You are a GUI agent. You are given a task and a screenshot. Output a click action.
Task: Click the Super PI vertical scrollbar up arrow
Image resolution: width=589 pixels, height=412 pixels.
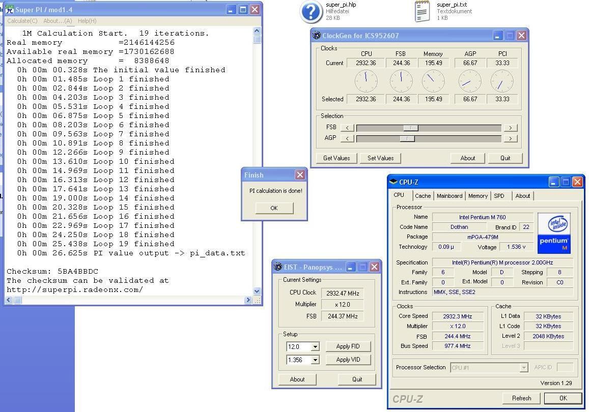click(x=257, y=31)
